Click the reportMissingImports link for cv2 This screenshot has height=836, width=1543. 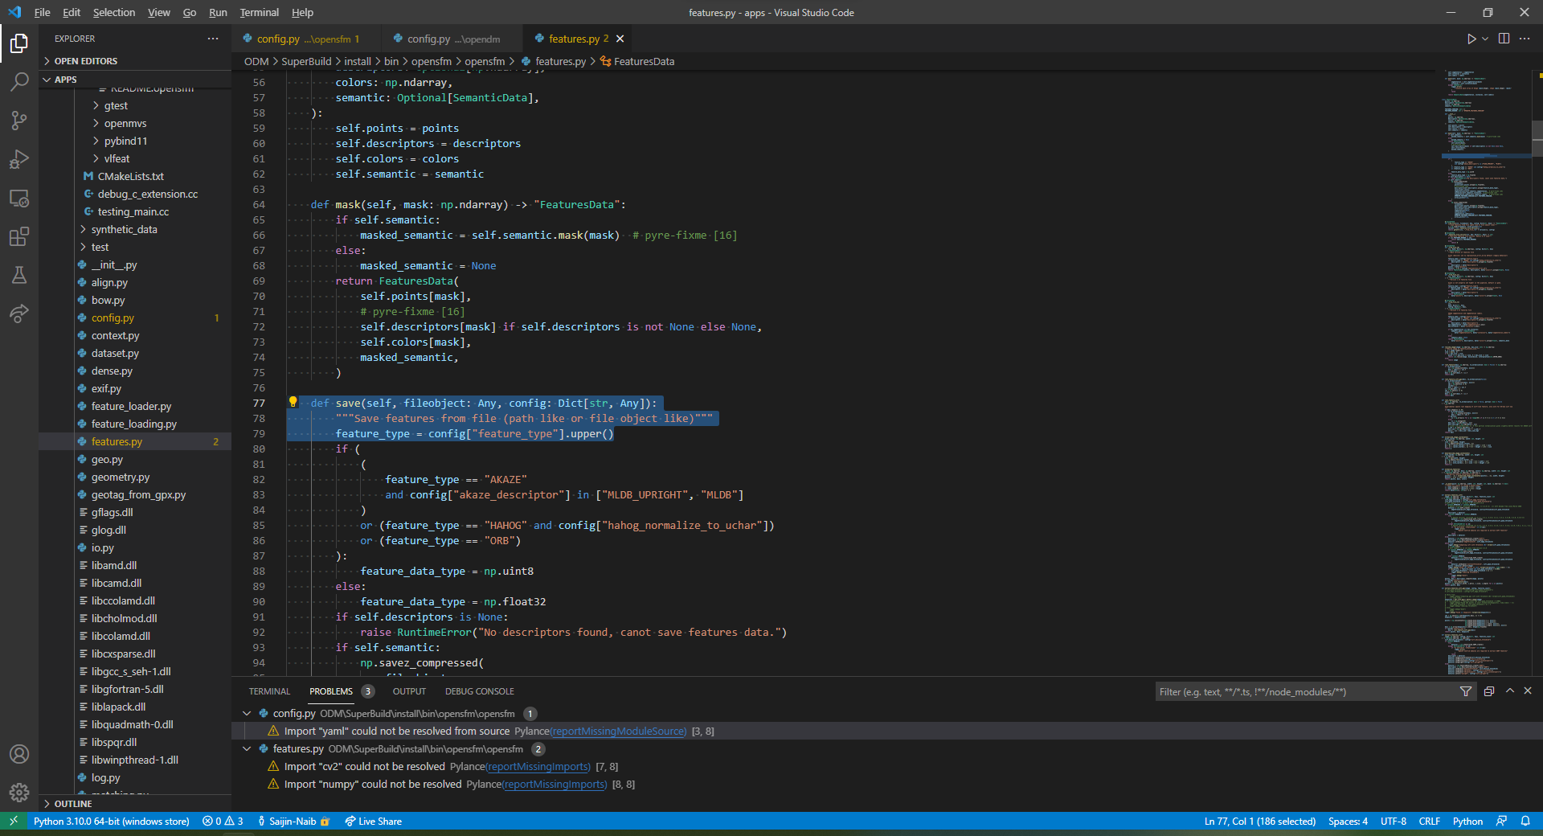(x=537, y=766)
